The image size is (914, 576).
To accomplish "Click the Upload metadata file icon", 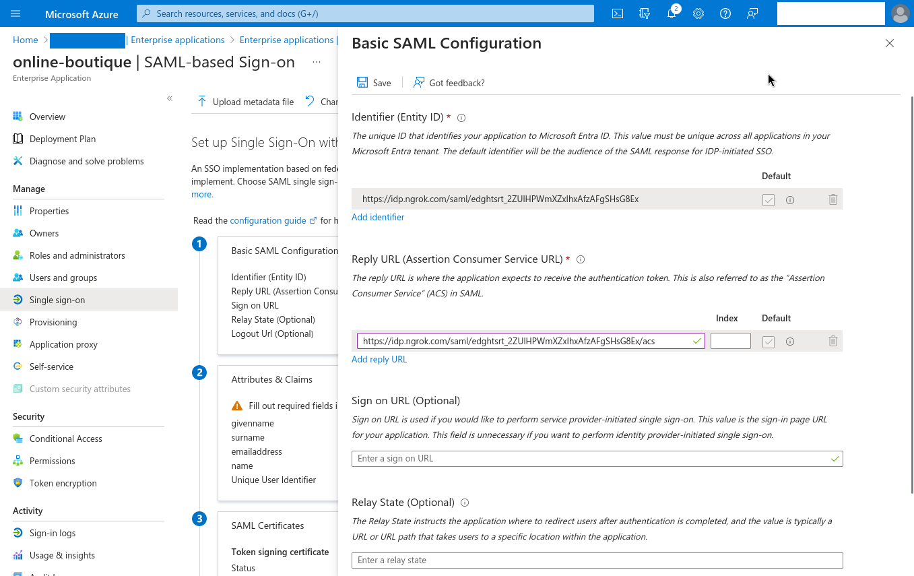I will pos(201,101).
